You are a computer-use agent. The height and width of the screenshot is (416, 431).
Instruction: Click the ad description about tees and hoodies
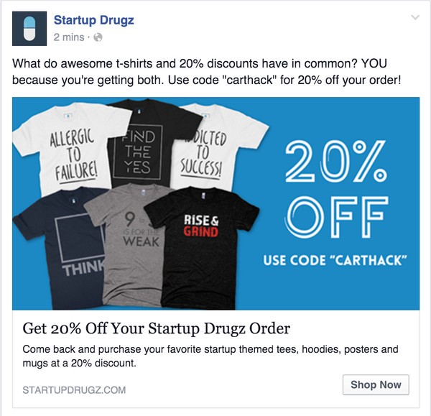[210, 356]
